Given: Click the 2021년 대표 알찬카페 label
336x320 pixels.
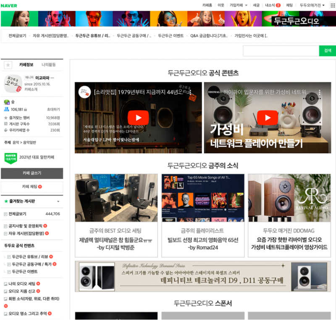Looking at the screenshot, I should click(37, 157).
